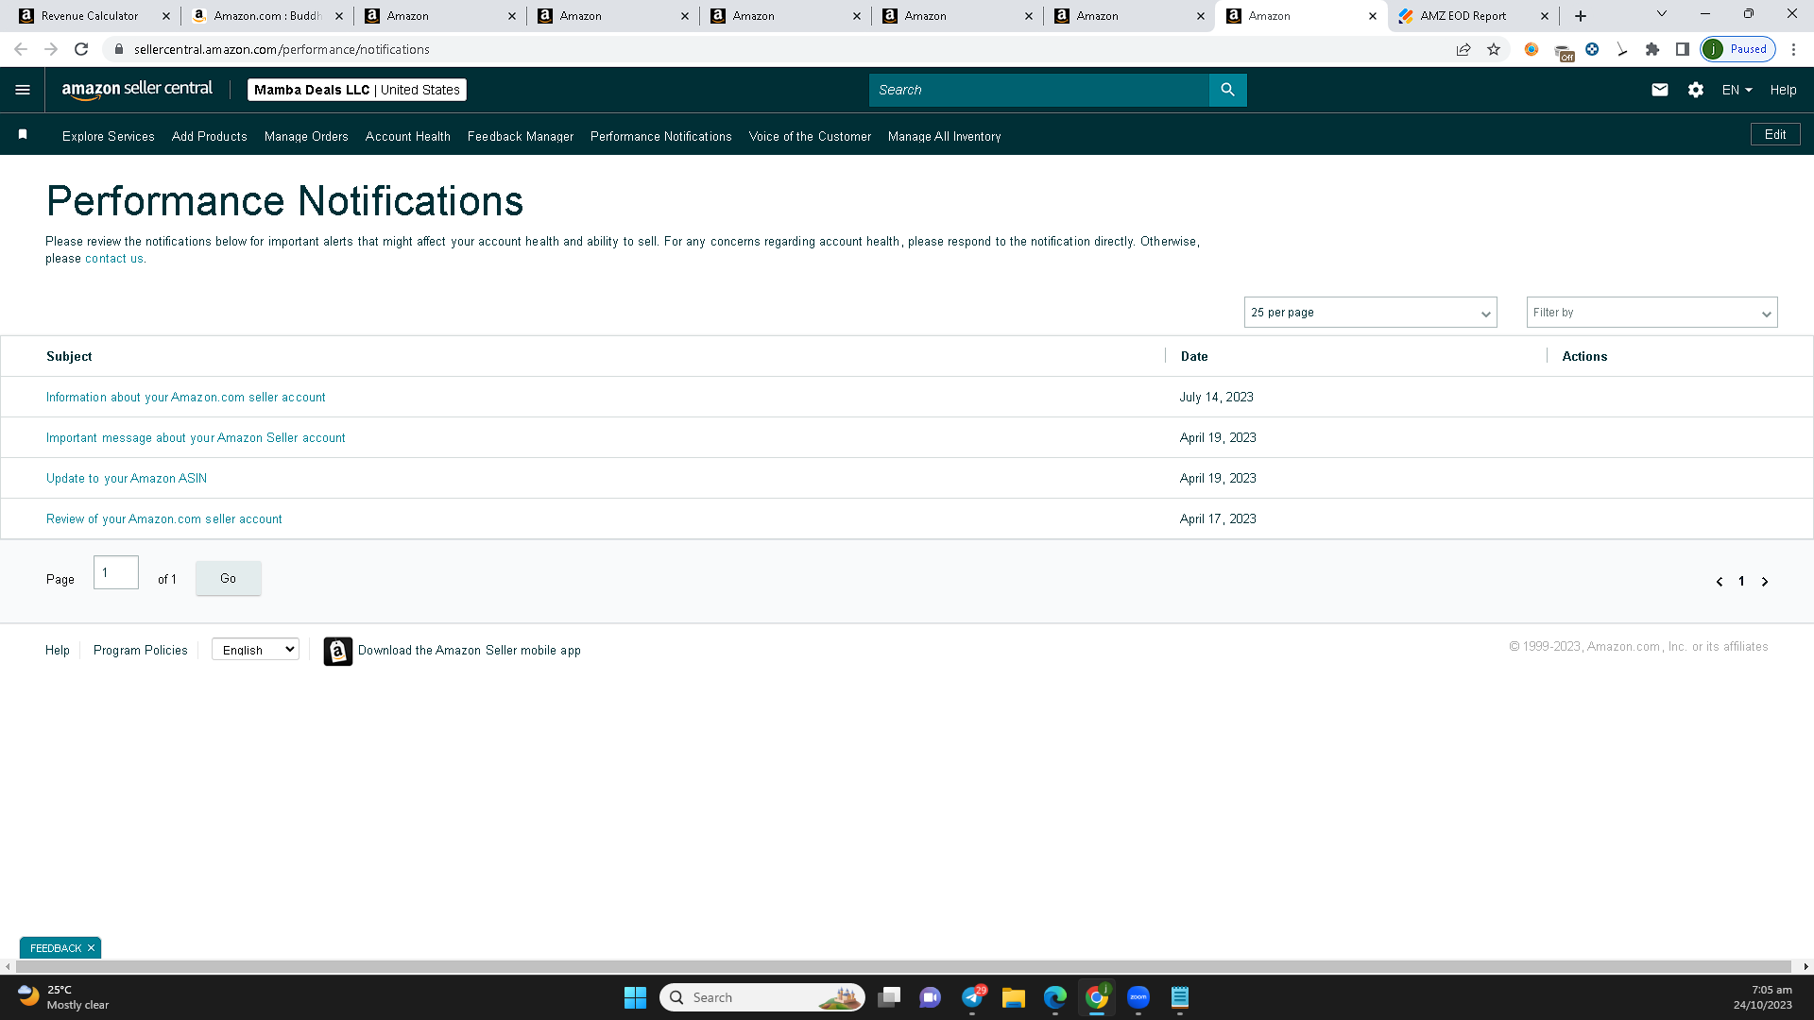Click Download the Amazon Seller mobile app

coord(470,651)
